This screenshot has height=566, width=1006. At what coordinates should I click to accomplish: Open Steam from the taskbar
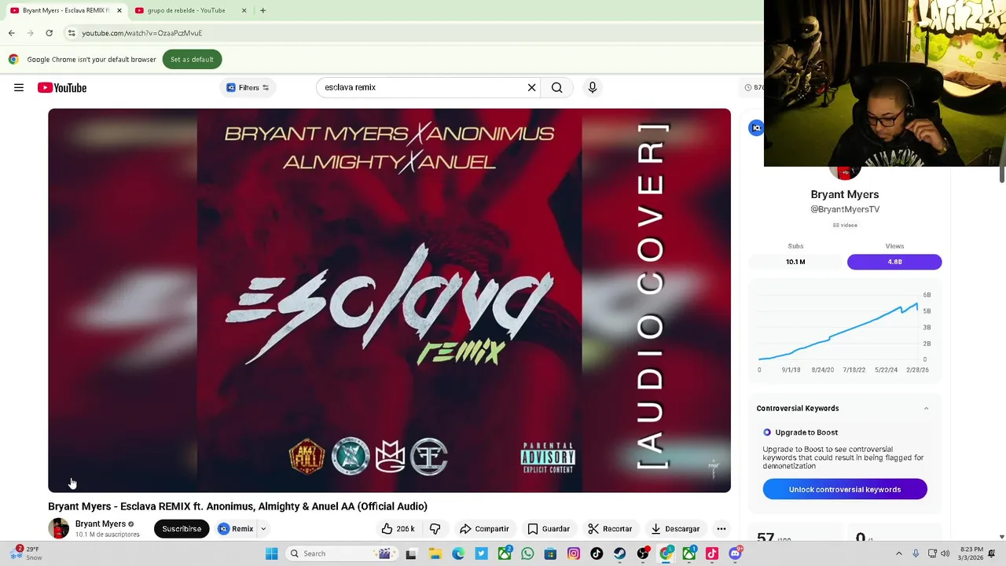pyautogui.click(x=620, y=553)
